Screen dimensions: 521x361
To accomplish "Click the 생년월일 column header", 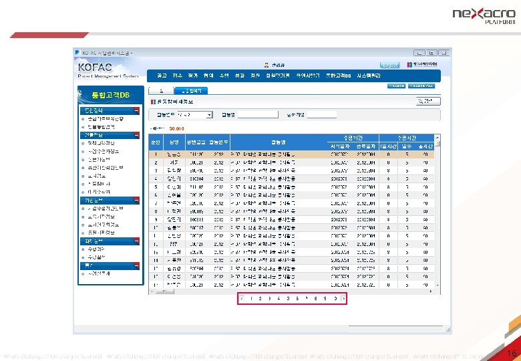I will (x=196, y=142).
